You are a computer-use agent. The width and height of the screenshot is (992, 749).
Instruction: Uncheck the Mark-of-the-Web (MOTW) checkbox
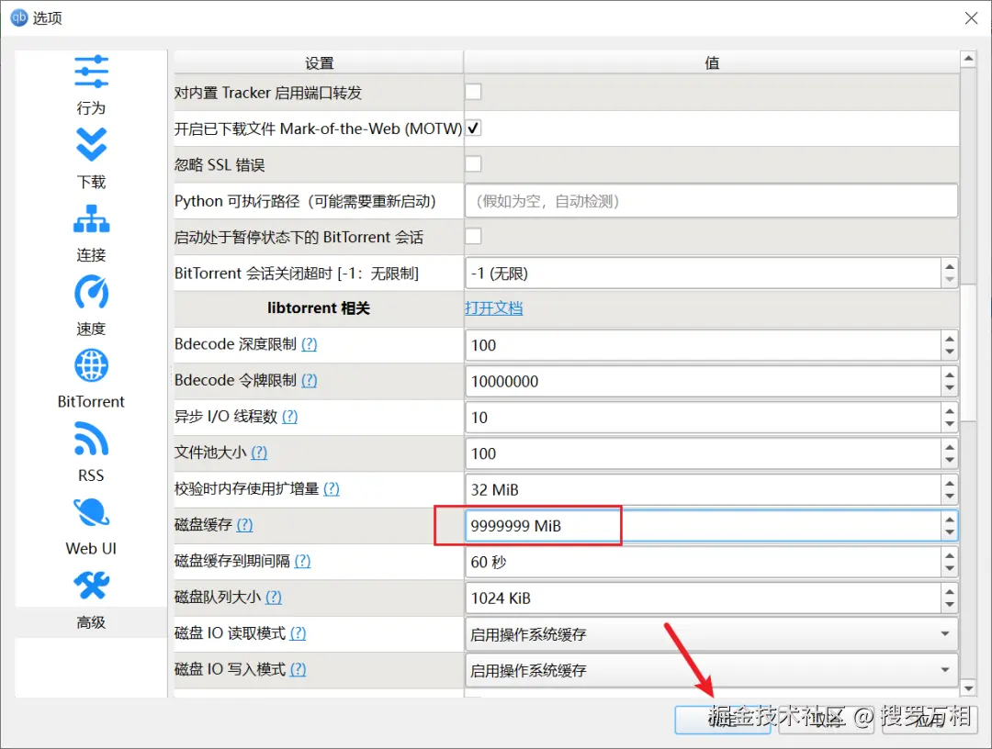coord(473,129)
